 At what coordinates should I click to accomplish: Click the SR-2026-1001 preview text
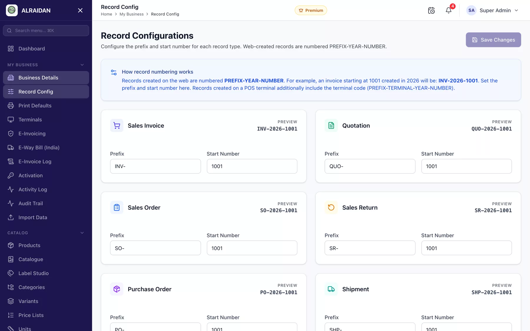493,211
